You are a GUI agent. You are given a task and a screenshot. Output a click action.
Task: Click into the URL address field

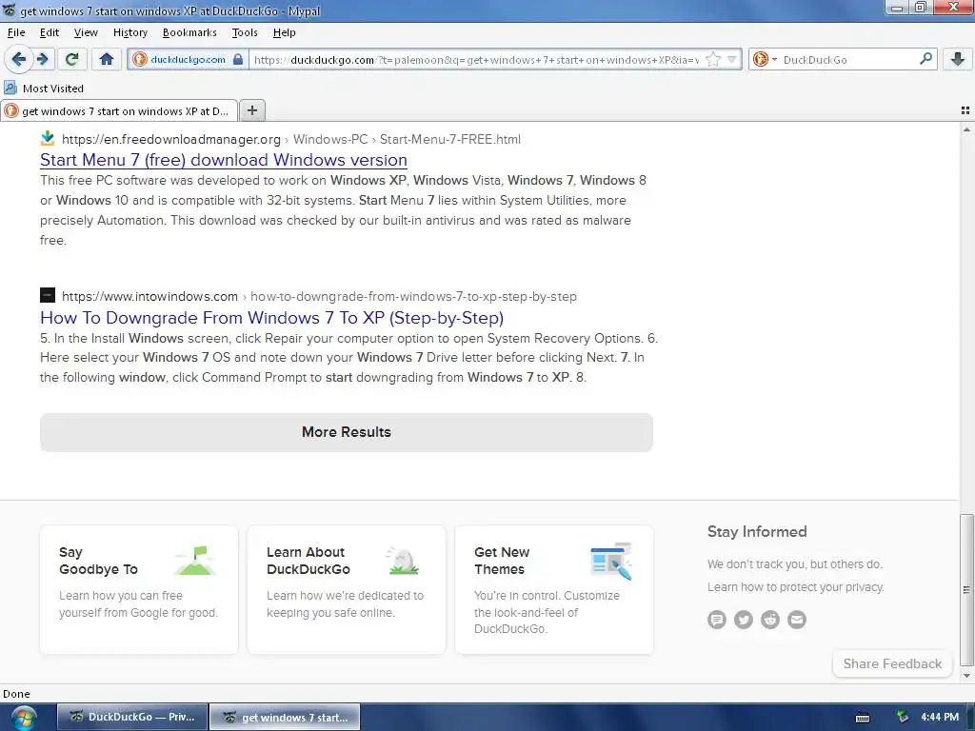point(476,59)
